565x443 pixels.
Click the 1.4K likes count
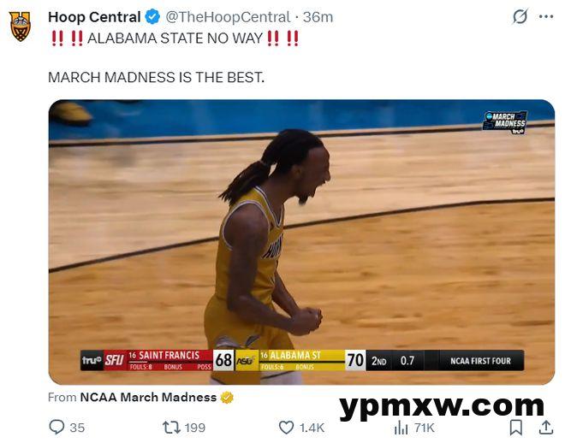[311, 427]
